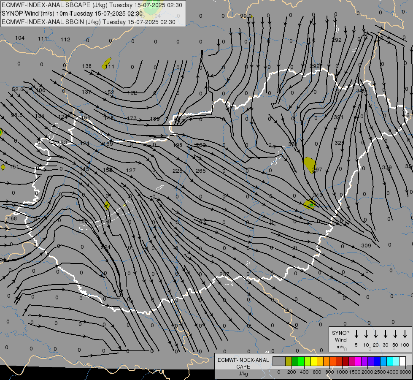This screenshot has height=380, width=413.
Task: Click the wind arrow above 20 in legend
Action: point(375,334)
